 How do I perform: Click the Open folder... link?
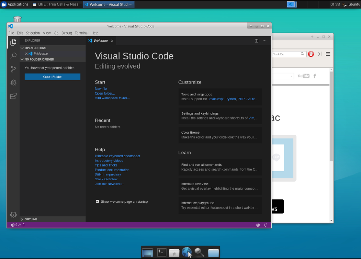pos(105,93)
